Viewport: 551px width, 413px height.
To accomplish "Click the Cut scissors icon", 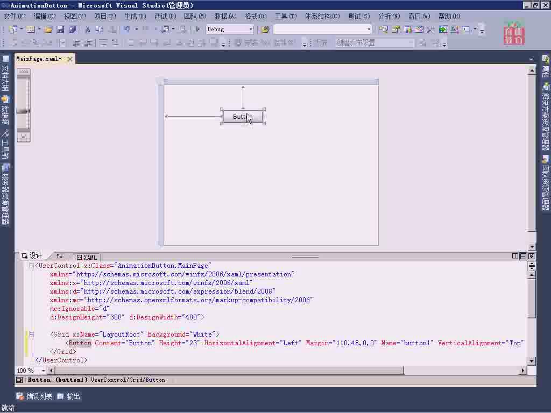I will [x=88, y=30].
